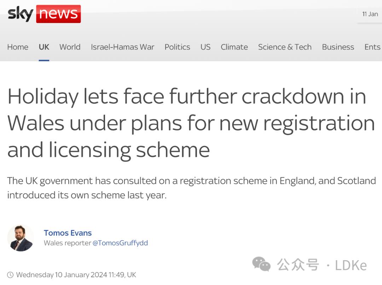Click the Sky News logo
Viewport: 382px width, 285px height.
tap(44, 14)
